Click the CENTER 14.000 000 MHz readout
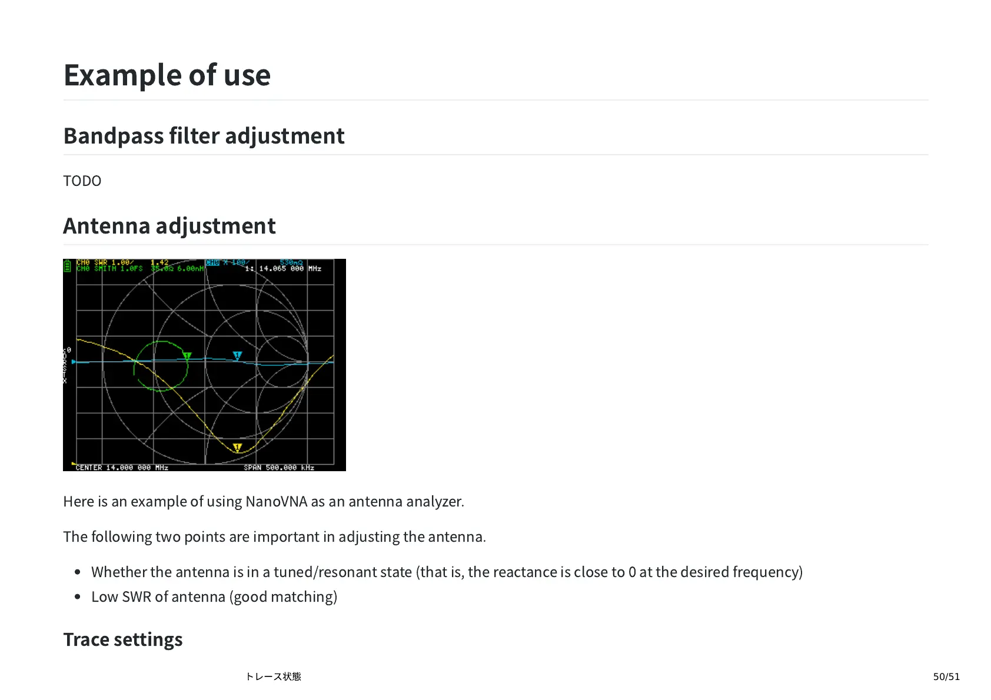The width and height of the screenshot is (991, 700). click(122, 468)
